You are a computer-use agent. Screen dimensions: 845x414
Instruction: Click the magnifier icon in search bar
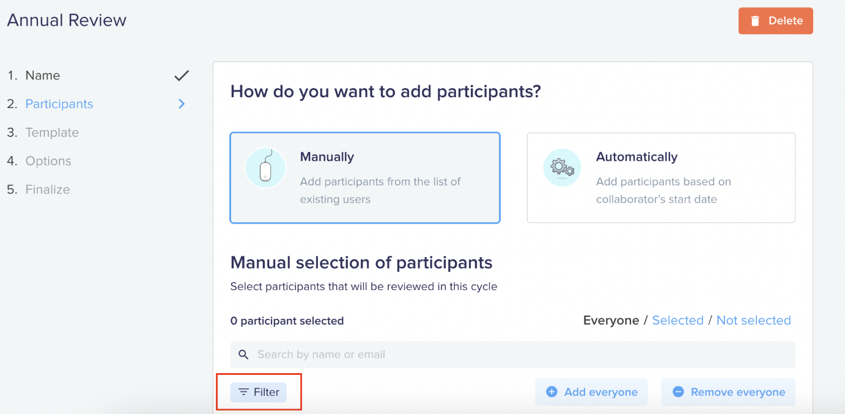click(x=243, y=354)
